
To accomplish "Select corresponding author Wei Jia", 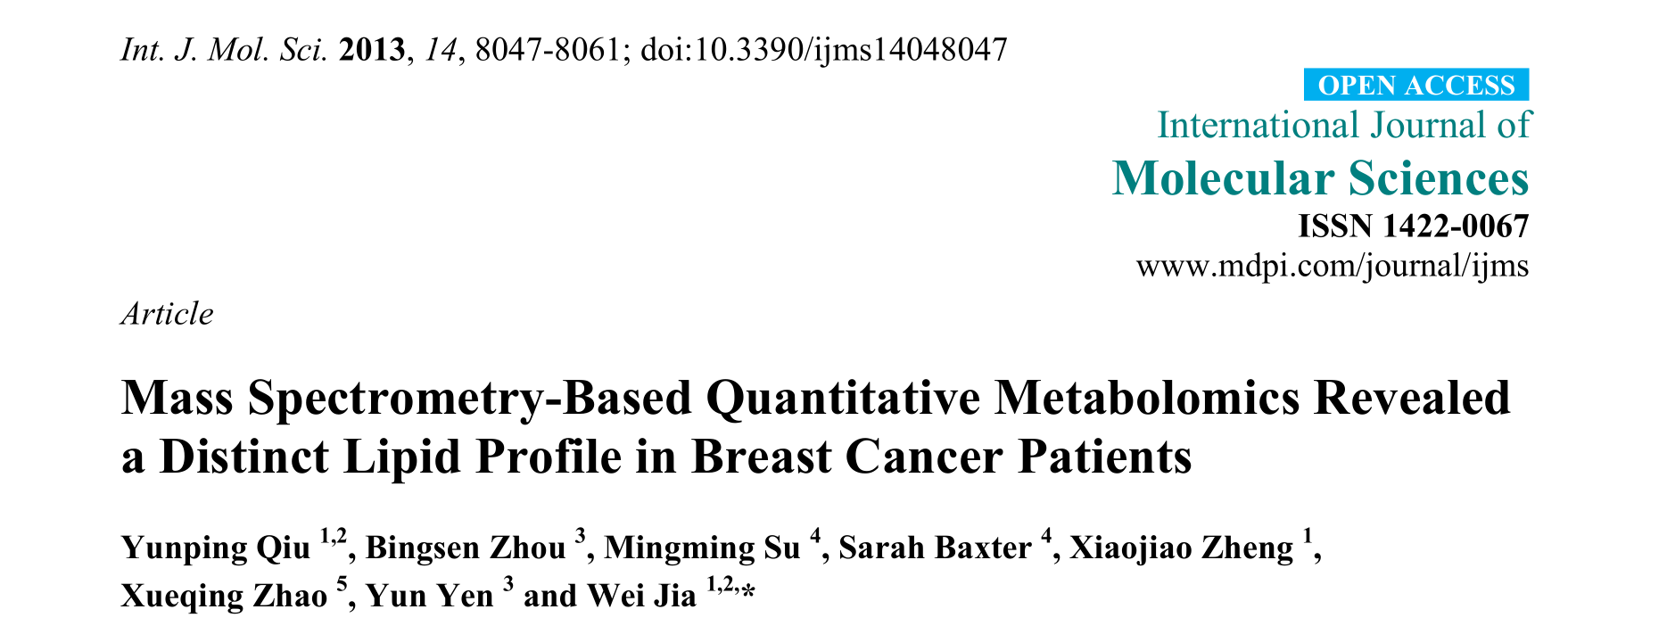I will pos(641,596).
